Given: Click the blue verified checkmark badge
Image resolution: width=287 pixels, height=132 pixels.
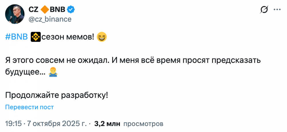Looking at the screenshot, I should (71, 10).
